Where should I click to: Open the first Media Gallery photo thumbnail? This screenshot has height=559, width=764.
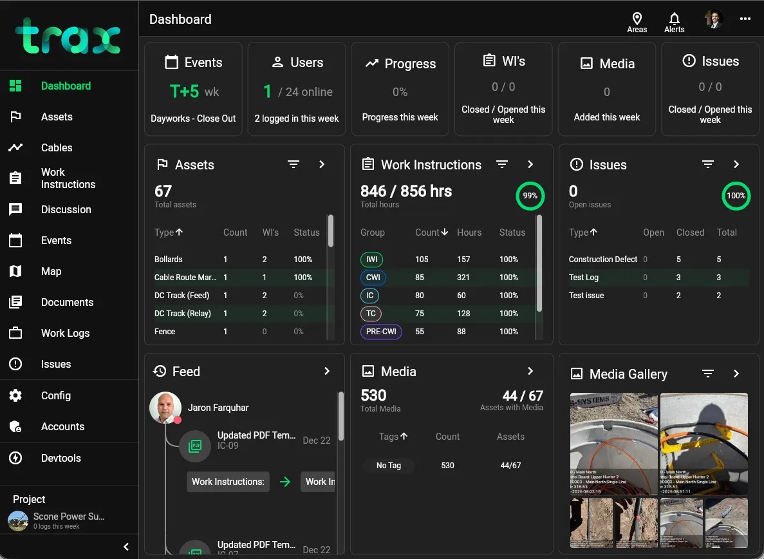613,444
